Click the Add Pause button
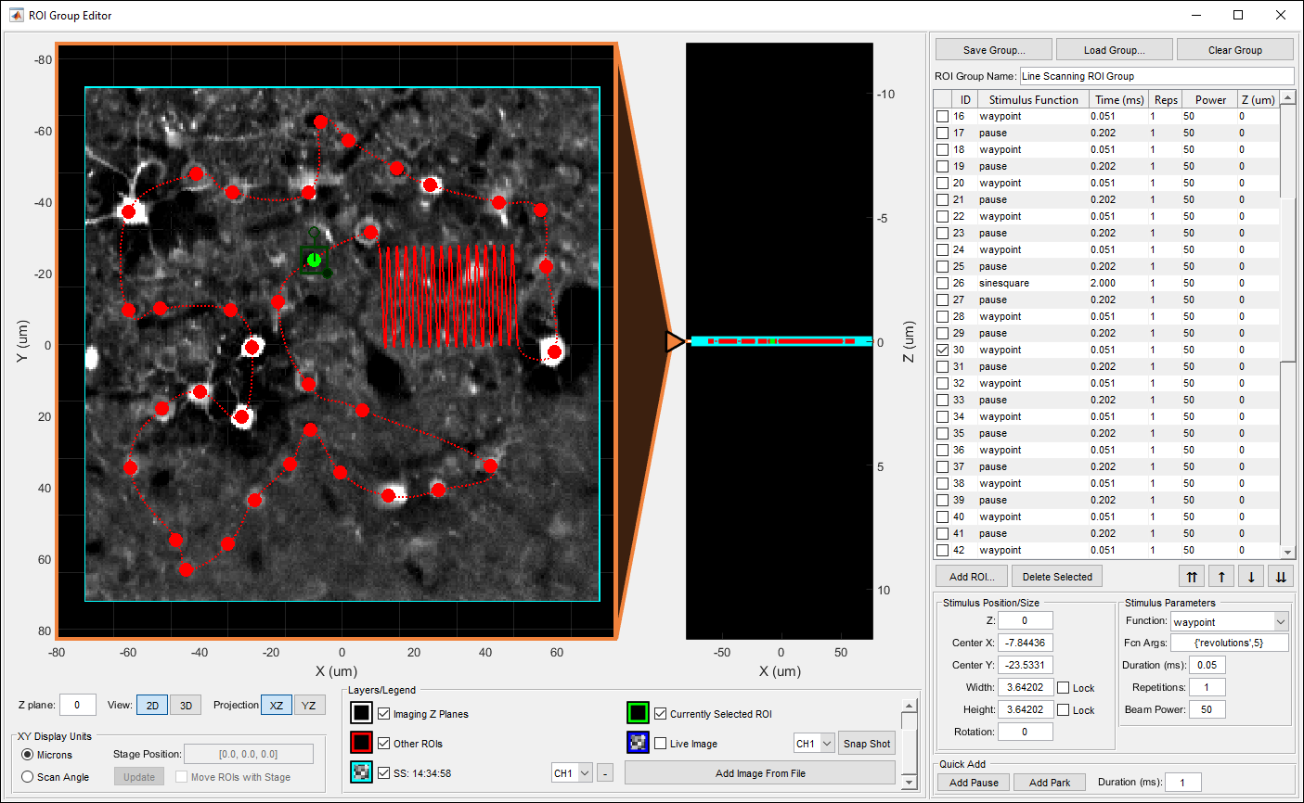The image size is (1304, 803). coord(974,783)
